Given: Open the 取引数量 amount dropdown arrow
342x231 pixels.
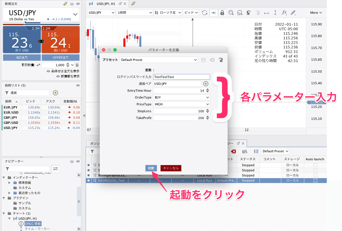Looking at the screenshot, I should [72, 65].
